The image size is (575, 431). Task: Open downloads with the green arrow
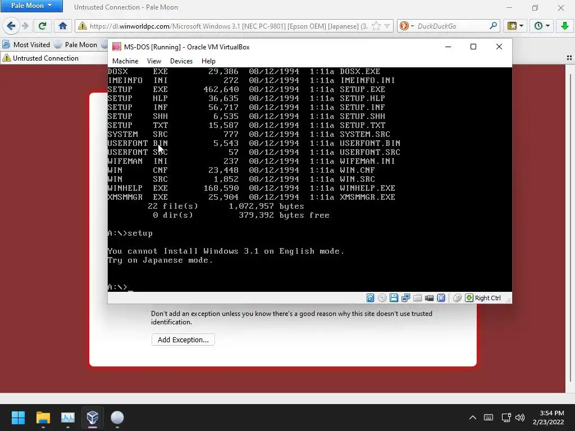pyautogui.click(x=564, y=26)
